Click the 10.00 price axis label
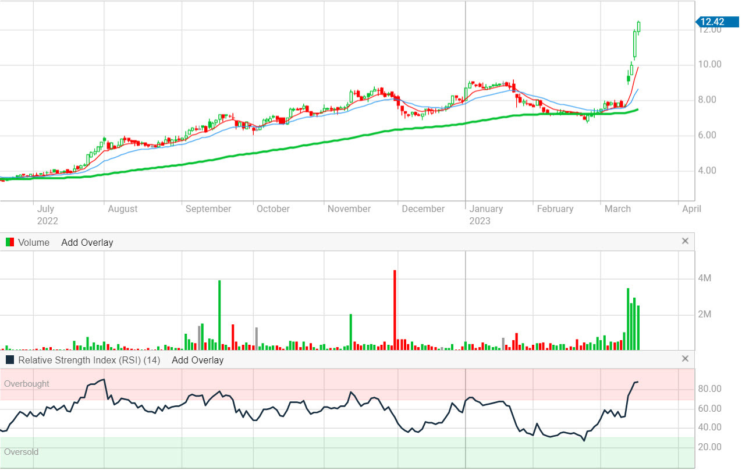Image resolution: width=742 pixels, height=470 pixels. (710, 65)
